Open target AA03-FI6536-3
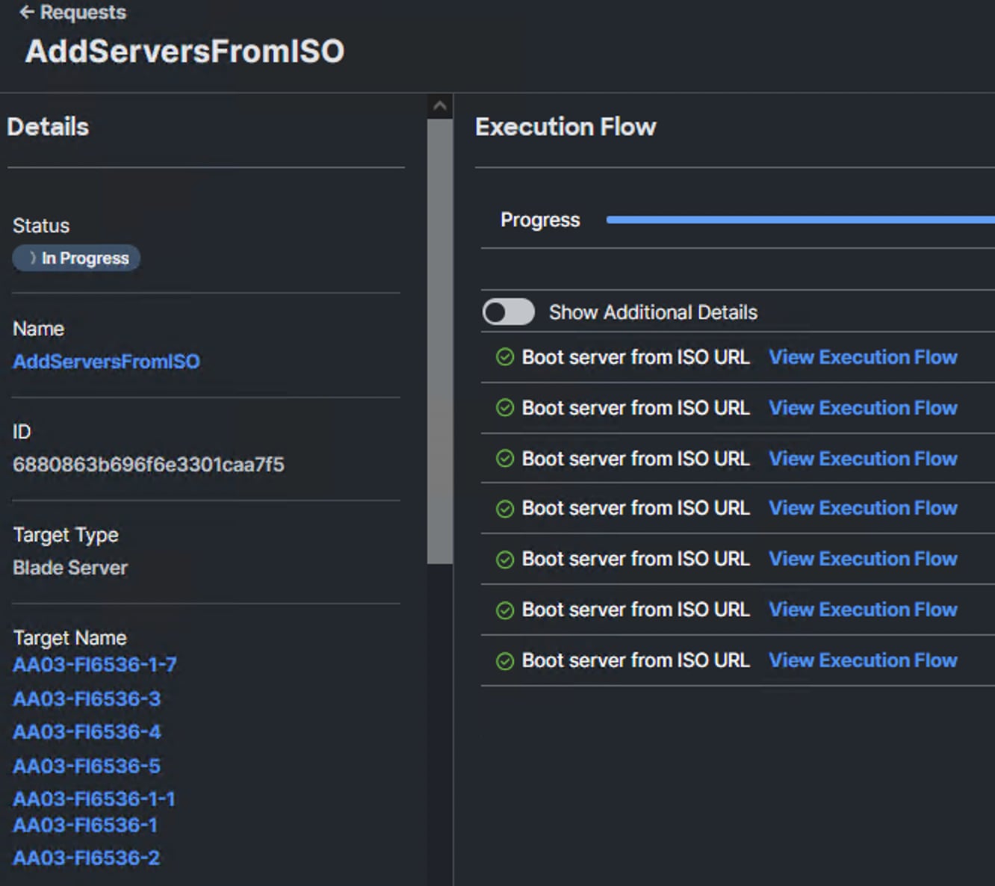This screenshot has width=995, height=886. pos(87,698)
